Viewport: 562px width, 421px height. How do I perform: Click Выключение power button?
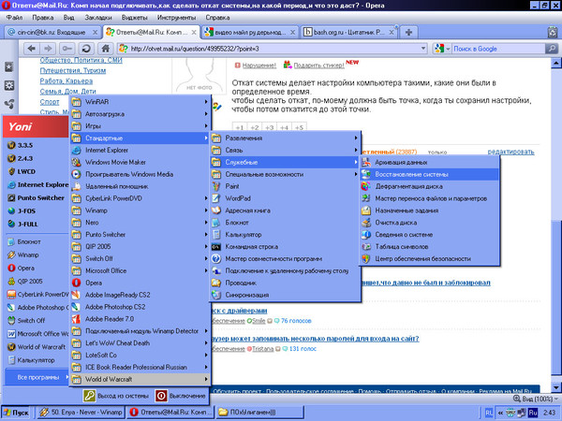coord(182,396)
